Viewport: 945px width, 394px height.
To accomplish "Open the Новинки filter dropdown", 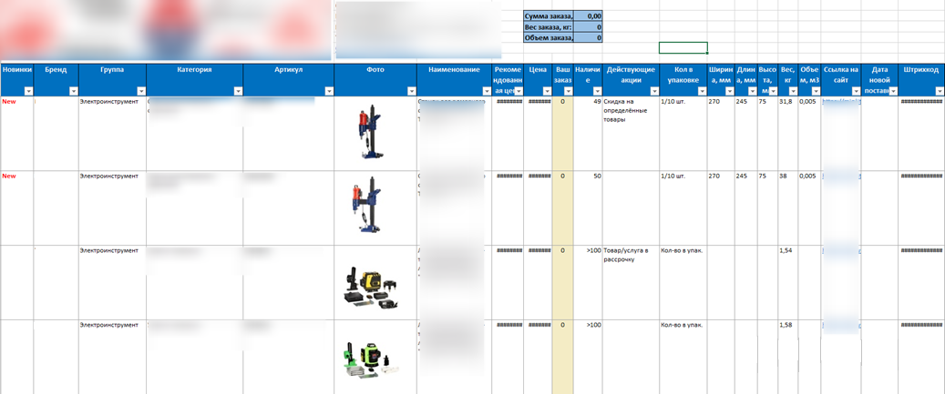I will (28, 91).
